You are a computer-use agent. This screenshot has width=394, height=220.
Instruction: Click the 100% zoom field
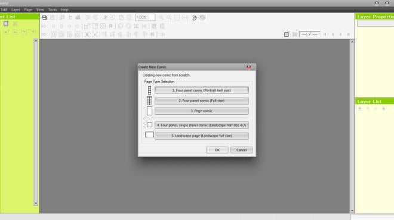[145, 17]
